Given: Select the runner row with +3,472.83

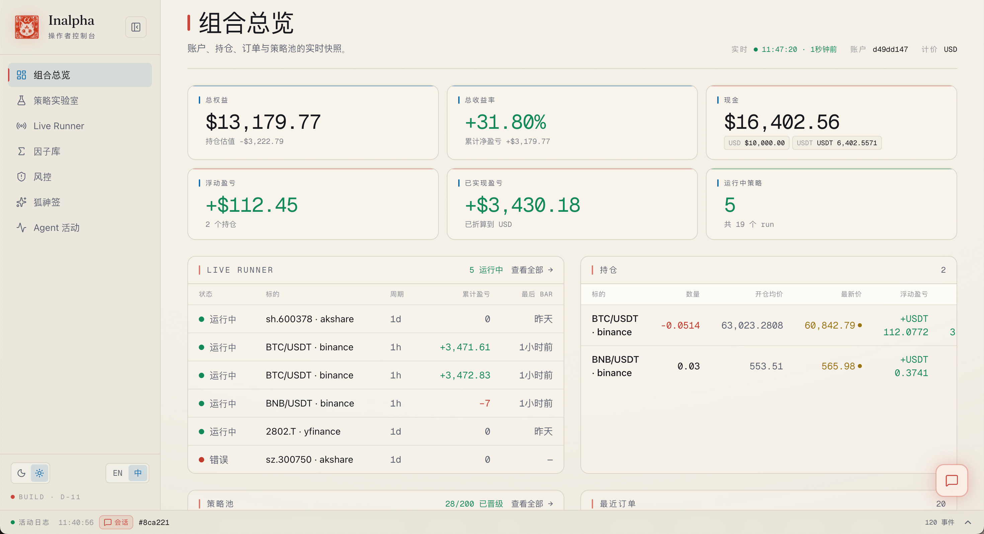Looking at the screenshot, I should pos(376,375).
